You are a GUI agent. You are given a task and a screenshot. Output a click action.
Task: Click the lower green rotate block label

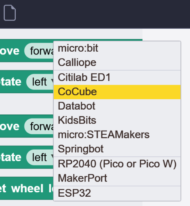11,157
